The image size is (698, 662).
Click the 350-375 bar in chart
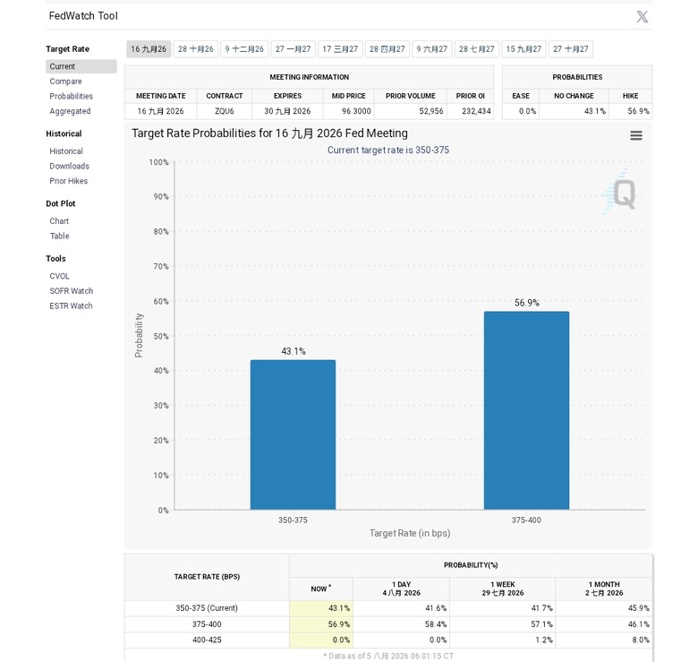pyautogui.click(x=293, y=434)
